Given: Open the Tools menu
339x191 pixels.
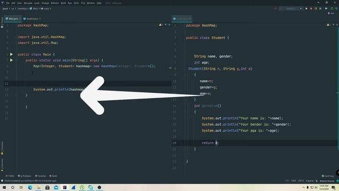Looking at the screenshot, I should point(76,3).
